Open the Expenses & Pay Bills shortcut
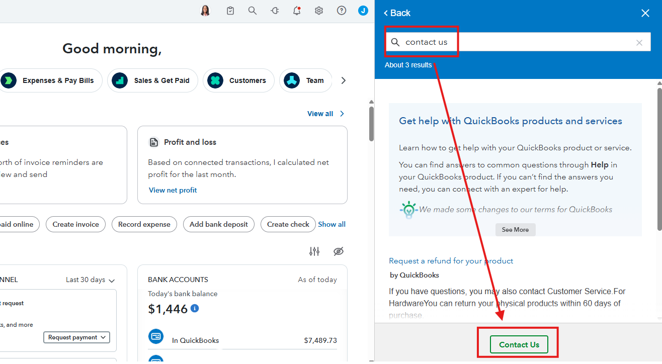The width and height of the screenshot is (662, 364). (x=50, y=80)
